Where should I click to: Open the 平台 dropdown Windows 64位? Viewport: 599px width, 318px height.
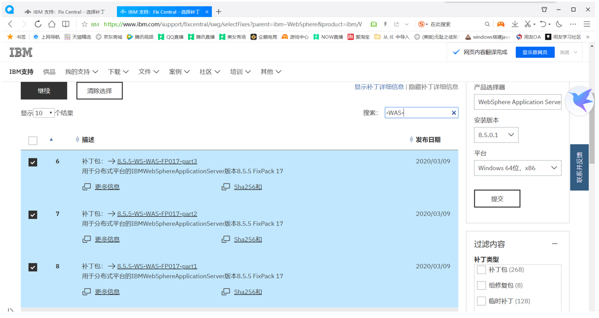(x=517, y=168)
